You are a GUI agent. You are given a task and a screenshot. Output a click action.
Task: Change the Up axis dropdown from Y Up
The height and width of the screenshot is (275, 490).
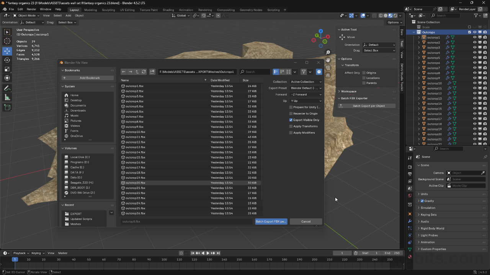[x=305, y=101]
